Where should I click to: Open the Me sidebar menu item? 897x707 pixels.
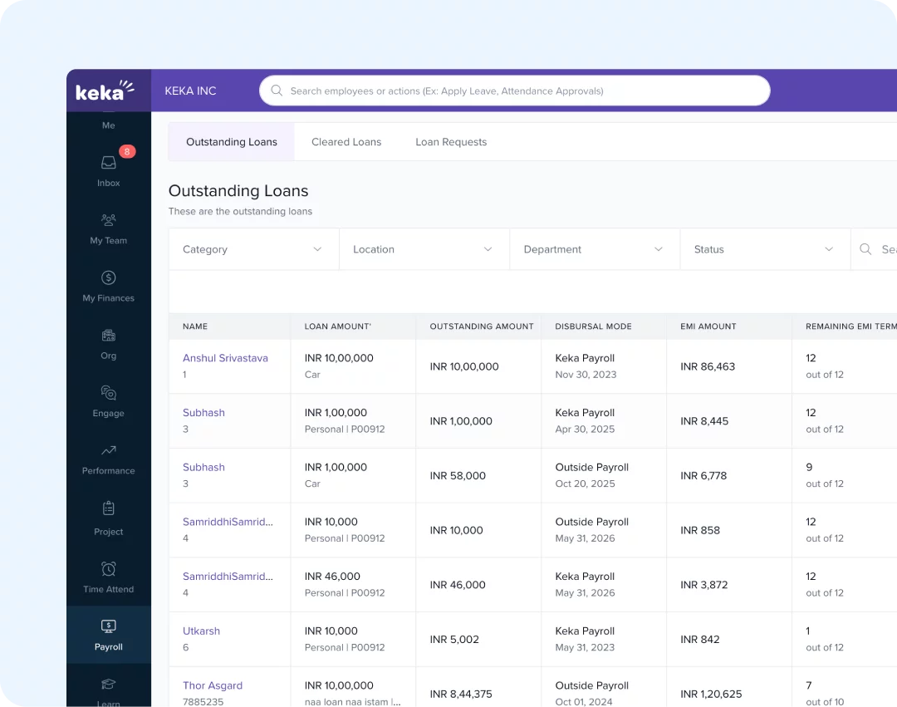[x=108, y=125]
